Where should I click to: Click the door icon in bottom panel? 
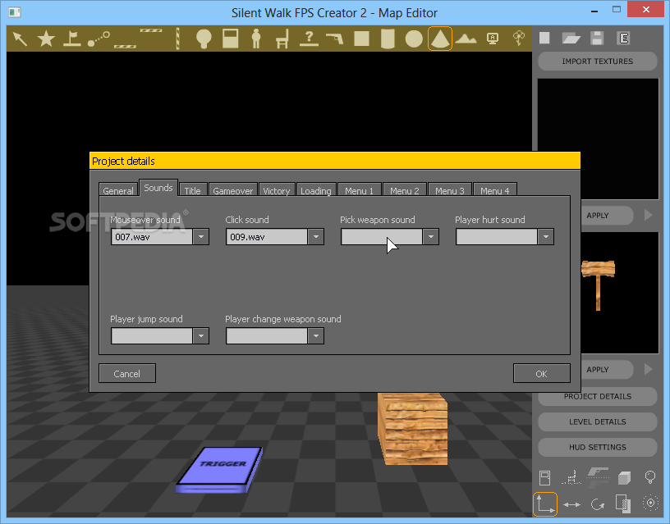pos(545,477)
